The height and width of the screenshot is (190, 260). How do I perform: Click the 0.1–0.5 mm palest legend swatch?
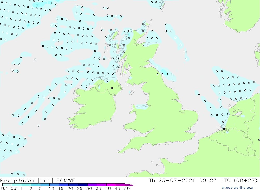tap(7, 185)
